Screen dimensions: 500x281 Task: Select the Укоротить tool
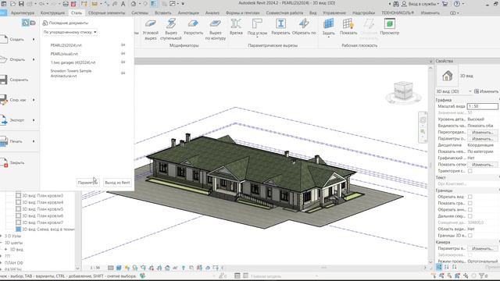[193, 27]
